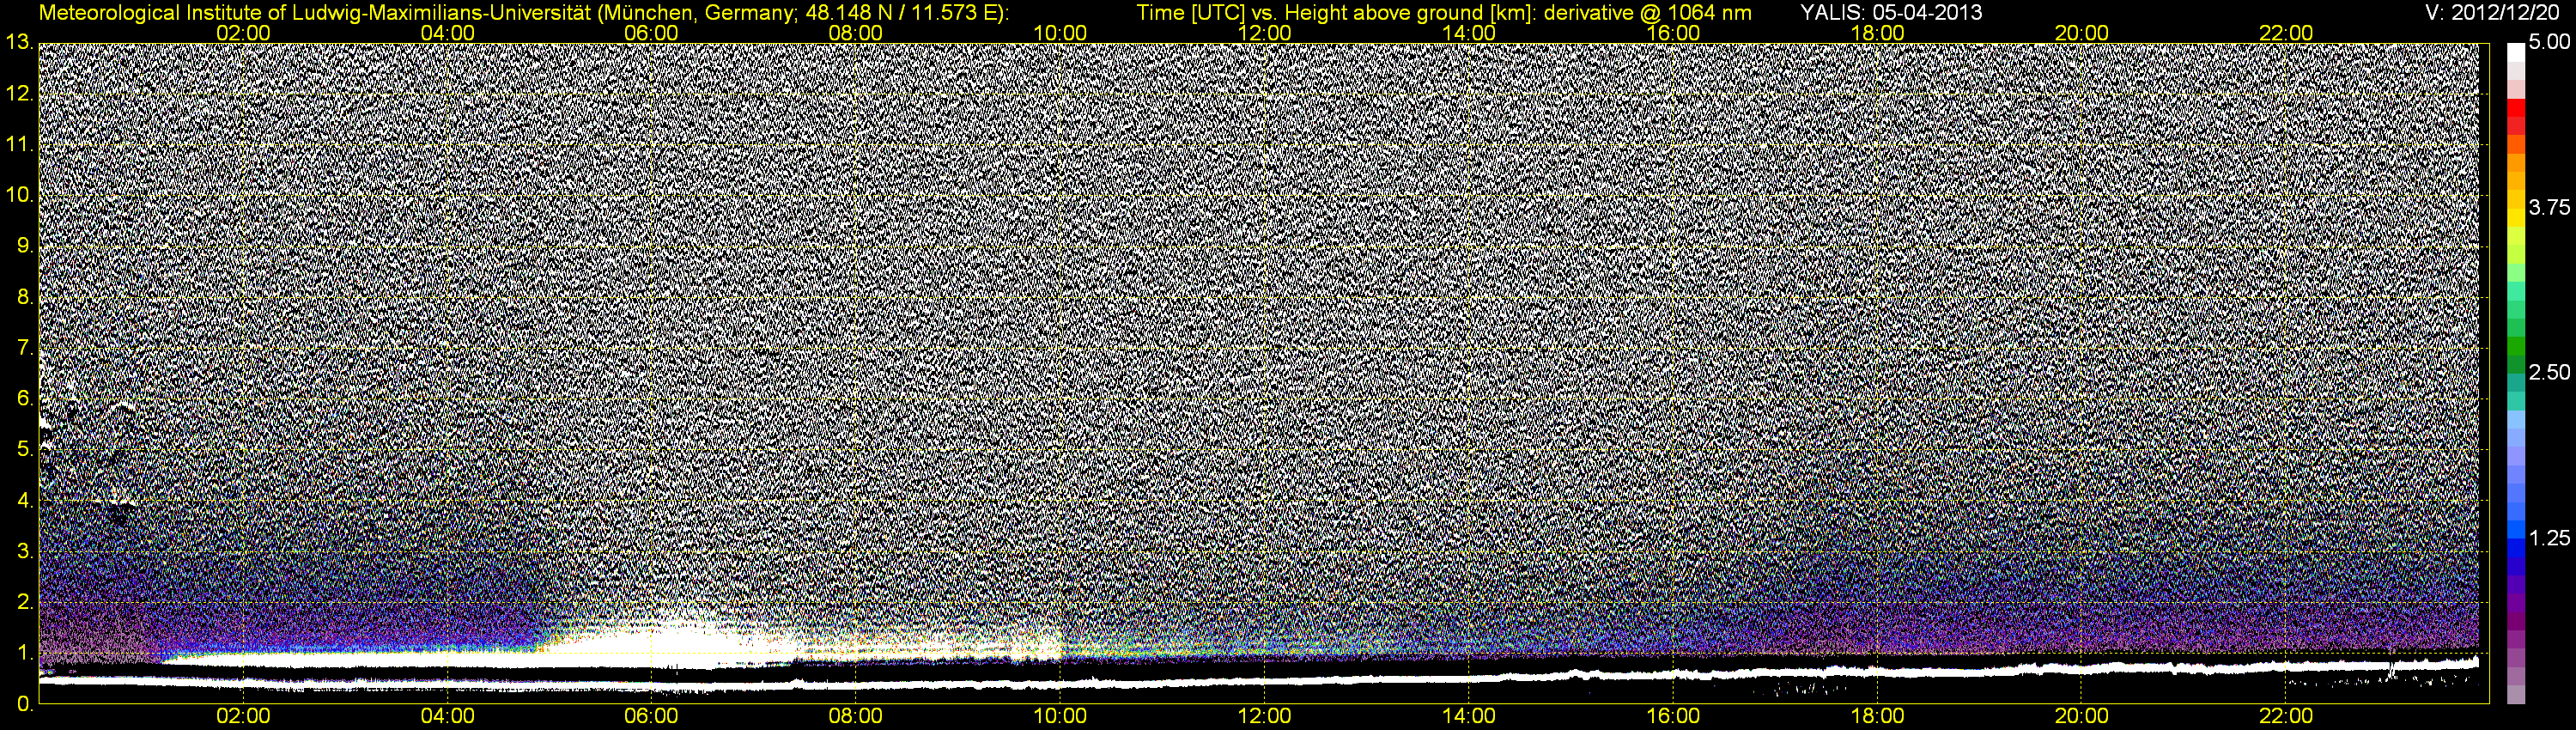2576x730 pixels.
Task: Click the 5.00 color scale value
Action: click(2549, 43)
